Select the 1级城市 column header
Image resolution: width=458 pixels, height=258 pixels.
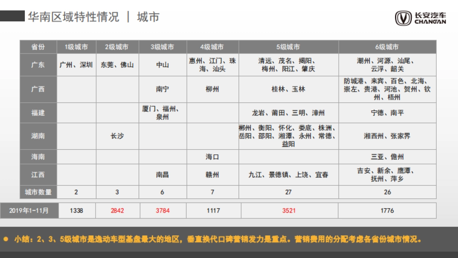click(x=77, y=47)
